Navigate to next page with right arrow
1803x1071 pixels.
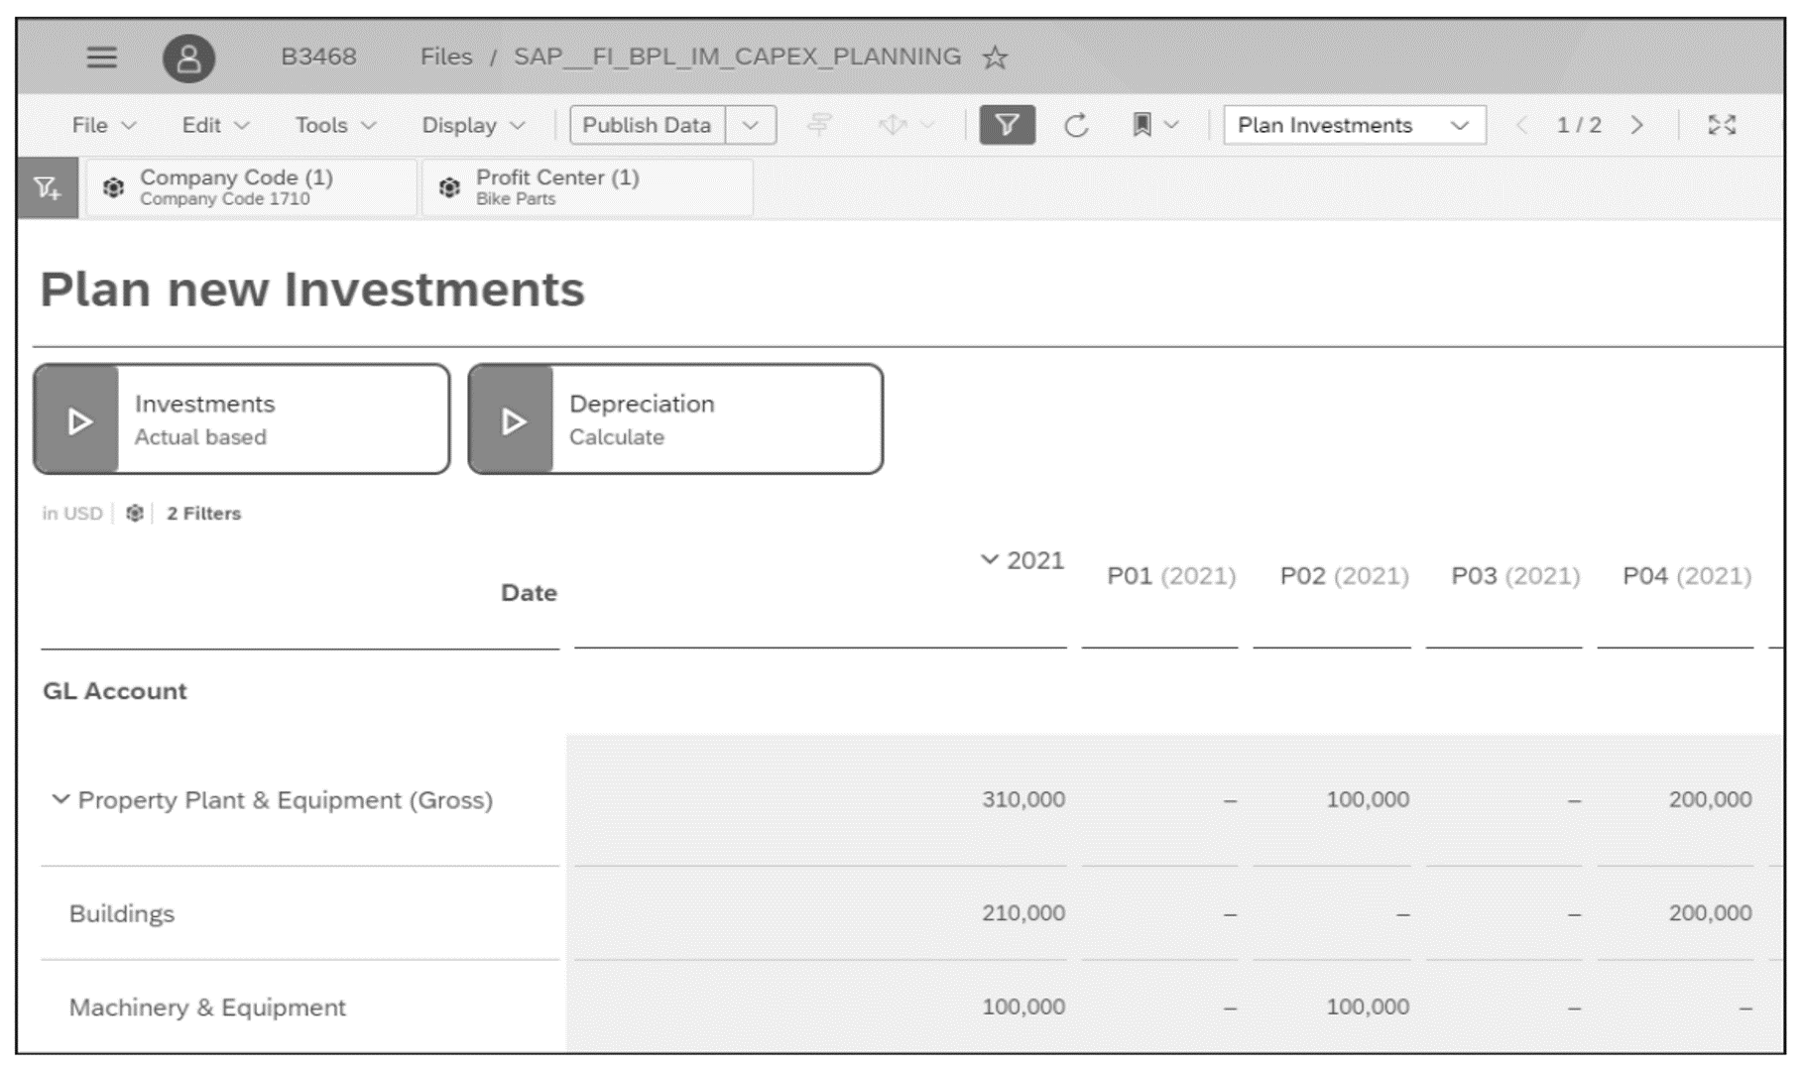pos(1636,125)
